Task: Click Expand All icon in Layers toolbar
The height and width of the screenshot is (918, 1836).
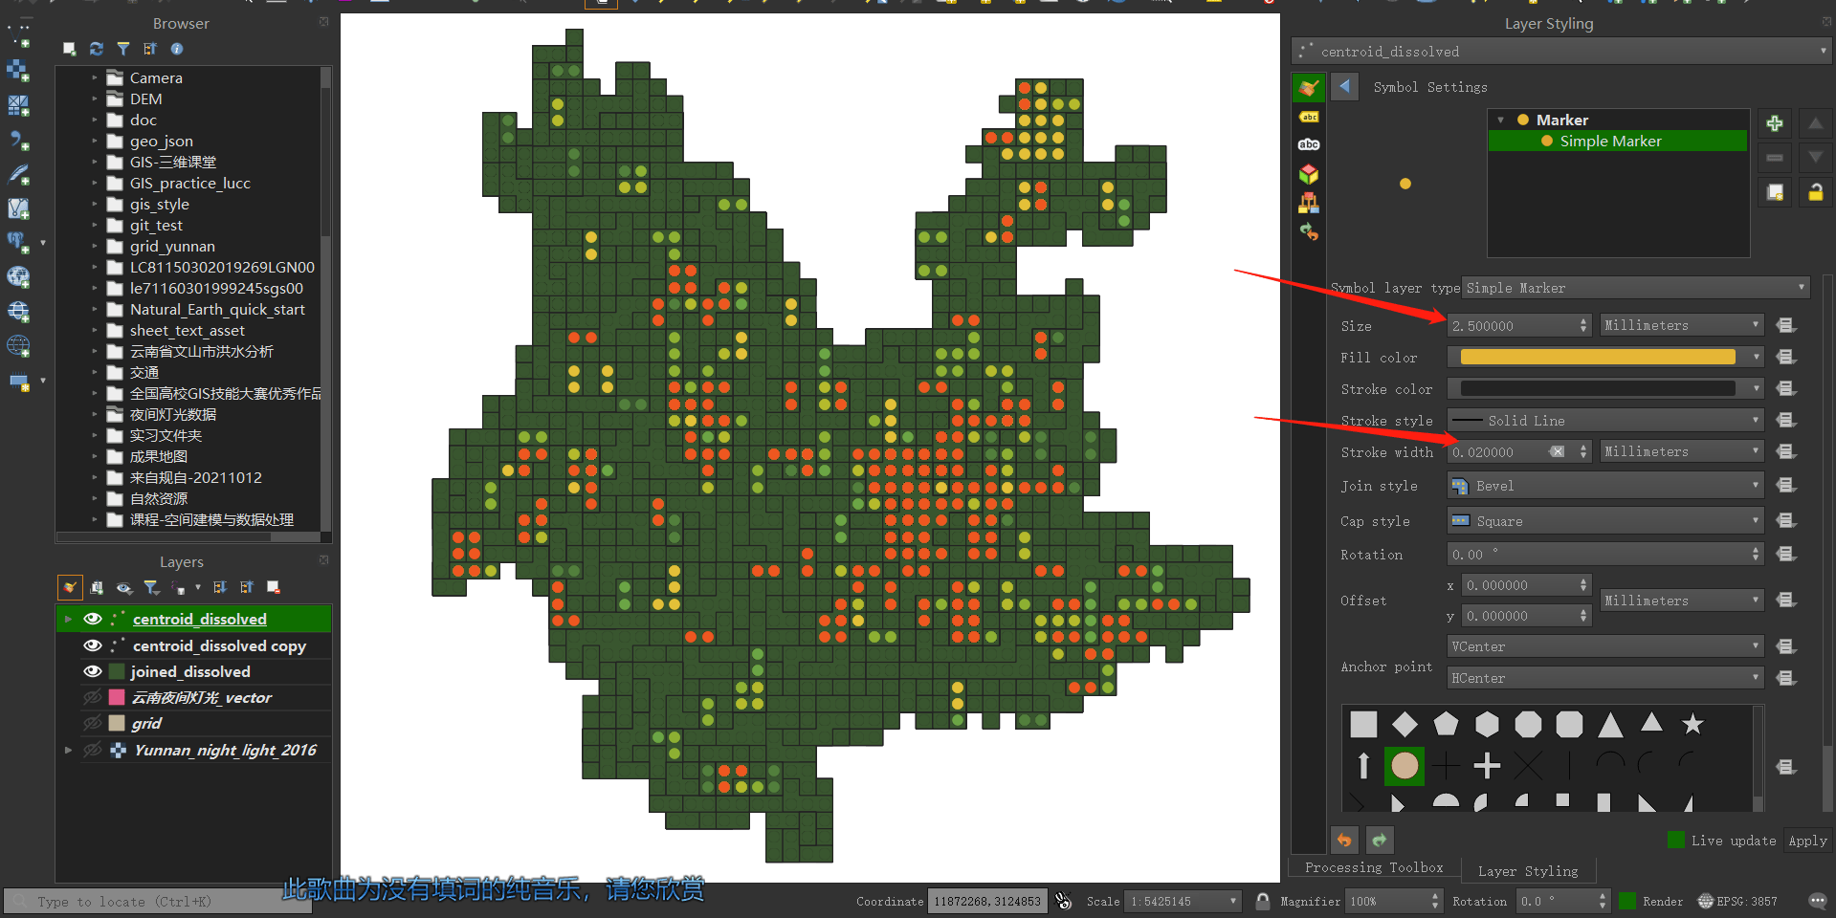Action: (x=220, y=587)
